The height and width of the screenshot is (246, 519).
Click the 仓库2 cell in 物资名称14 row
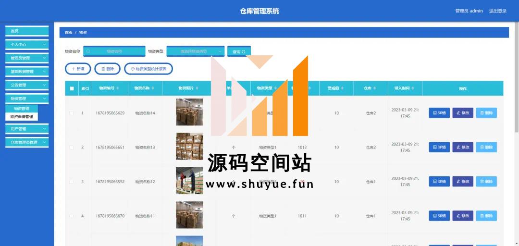(371, 113)
